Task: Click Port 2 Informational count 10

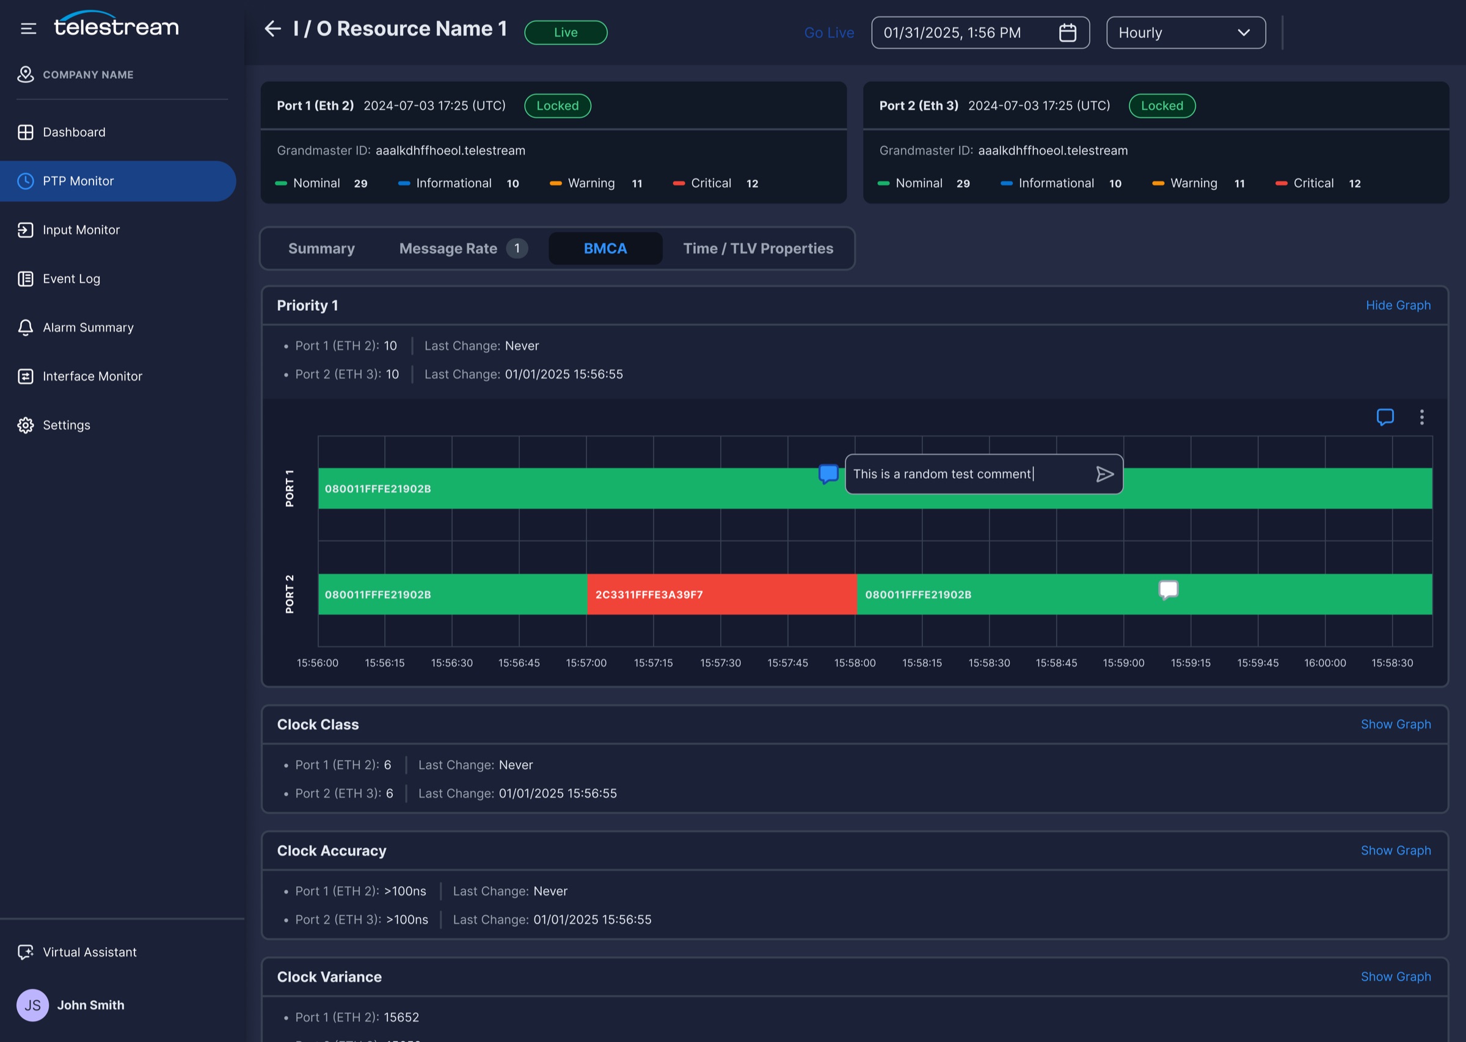Action: [1115, 183]
